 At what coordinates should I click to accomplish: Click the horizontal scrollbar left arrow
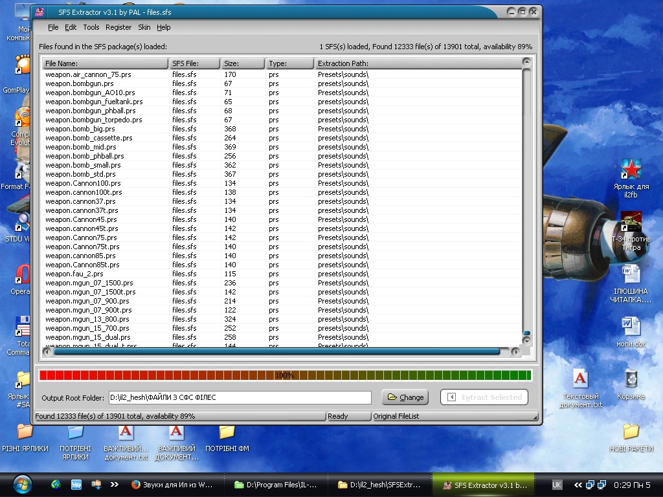tap(47, 351)
